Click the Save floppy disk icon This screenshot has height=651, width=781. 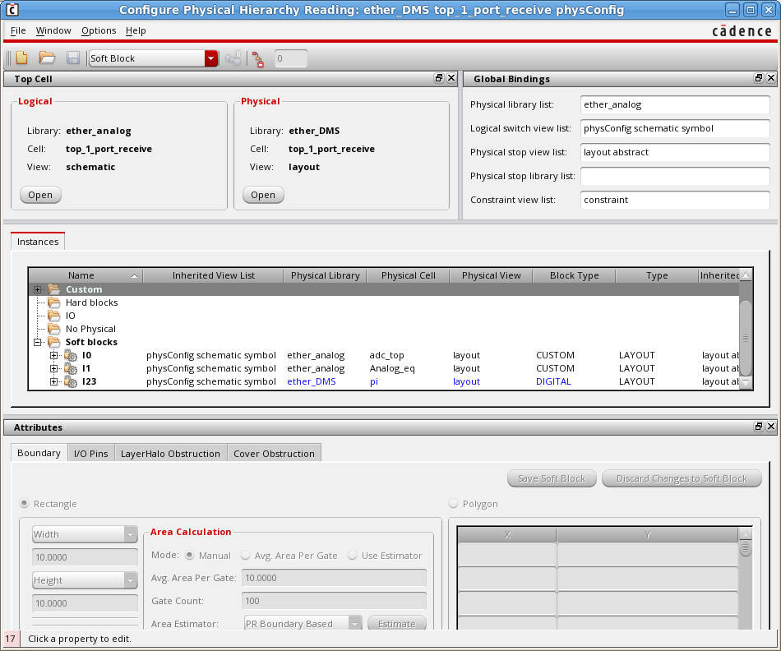(72, 58)
